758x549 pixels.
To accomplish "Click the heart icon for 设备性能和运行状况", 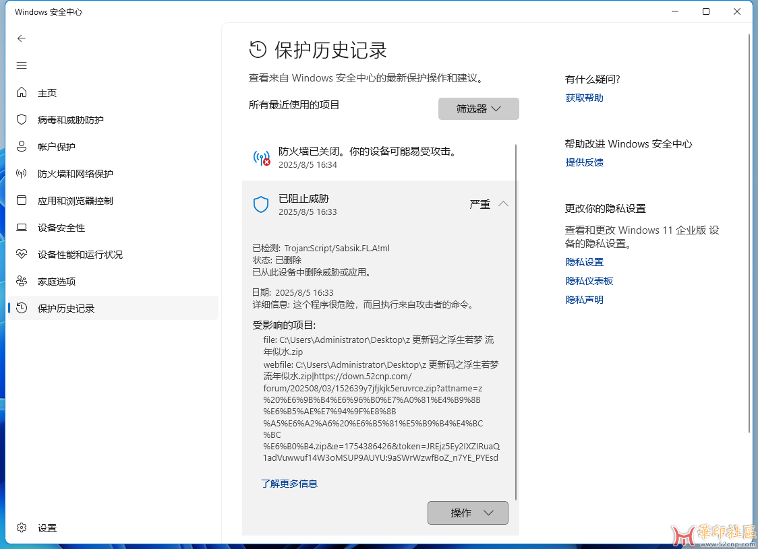I will tap(22, 254).
